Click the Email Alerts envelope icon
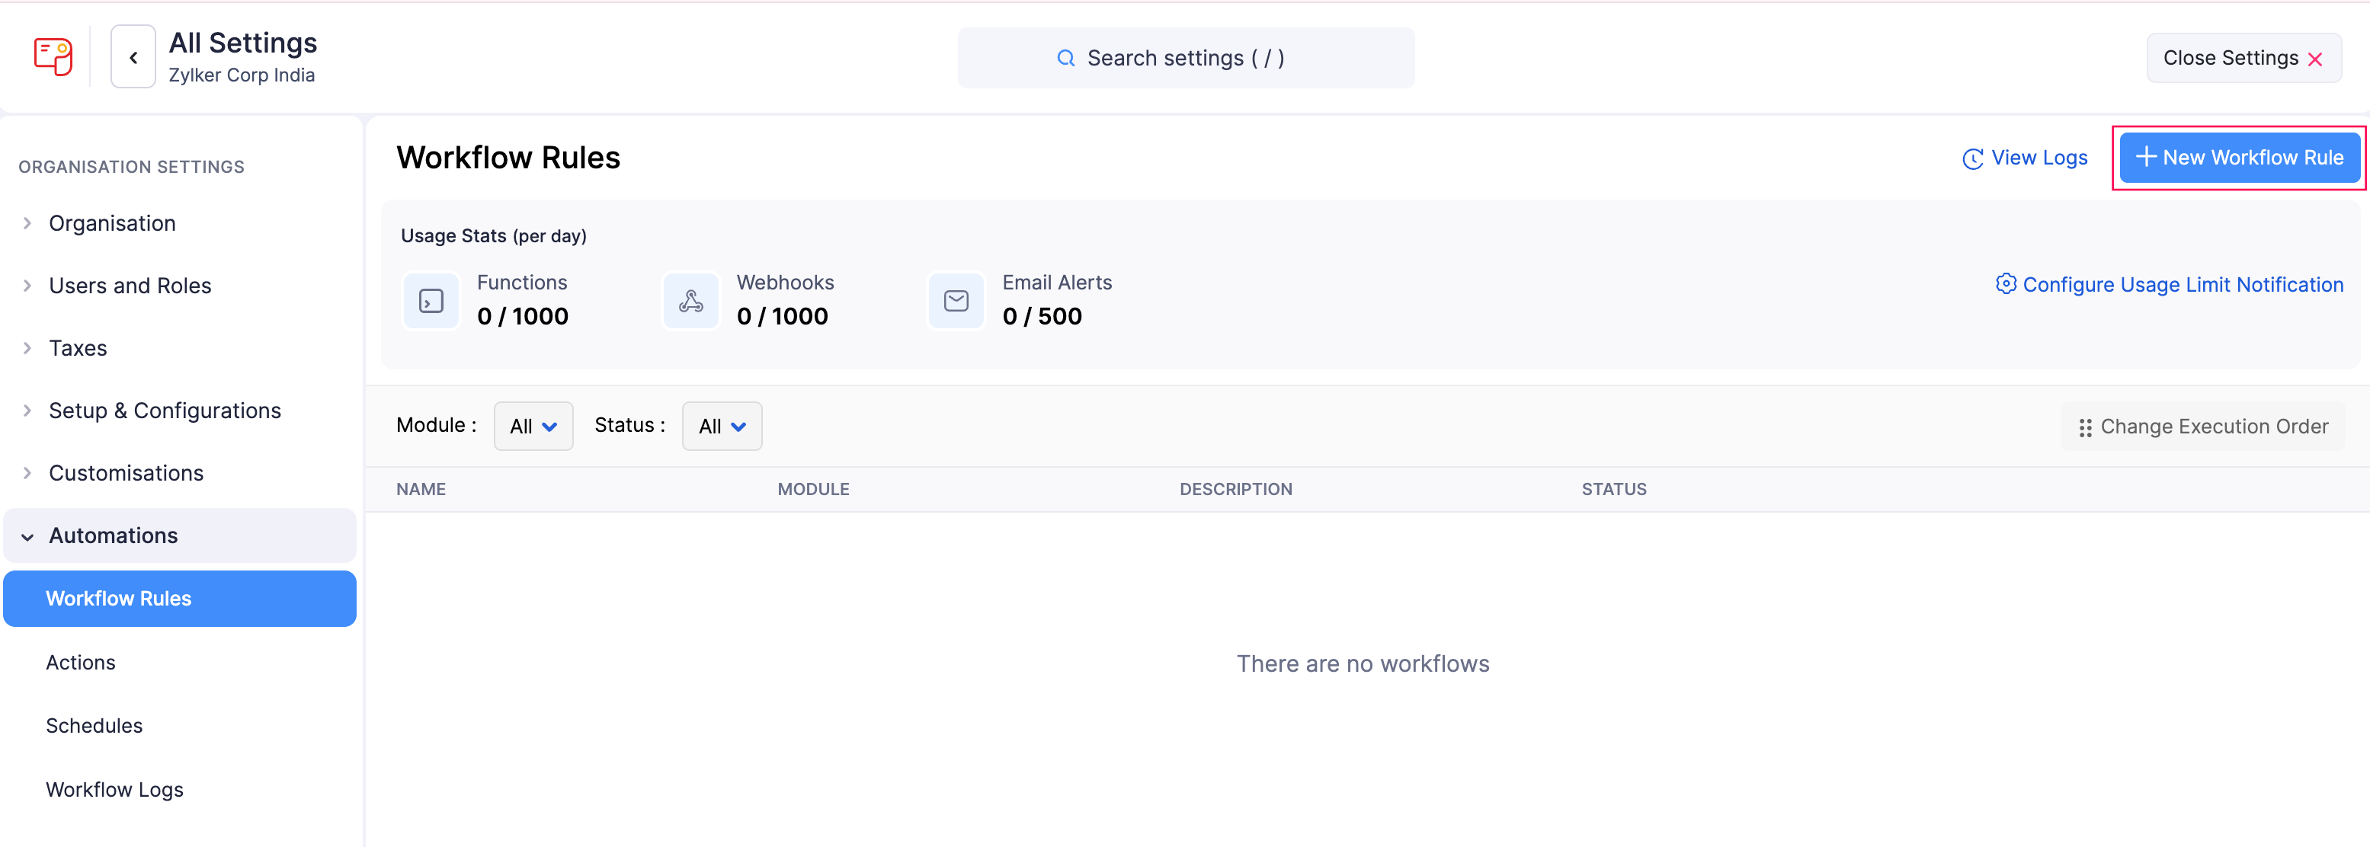This screenshot has height=847, width=2370. (x=956, y=301)
